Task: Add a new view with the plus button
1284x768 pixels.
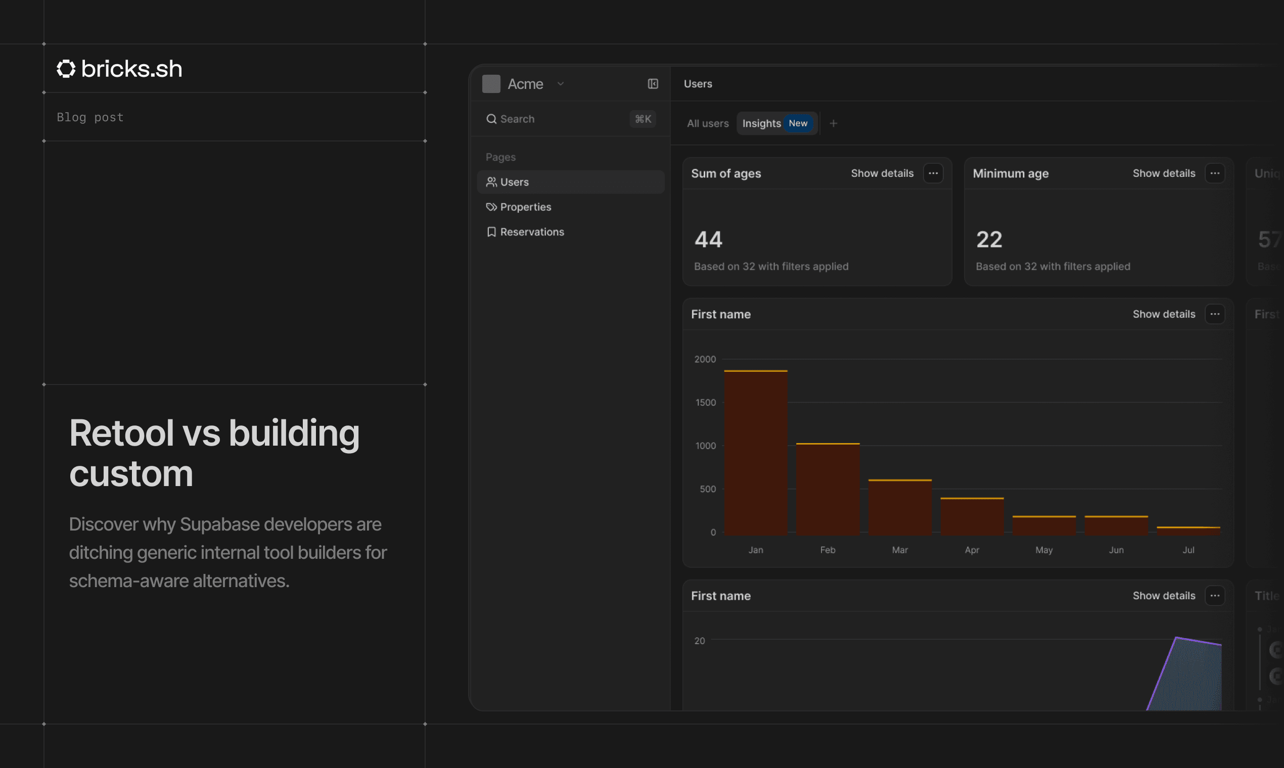Action: tap(834, 123)
